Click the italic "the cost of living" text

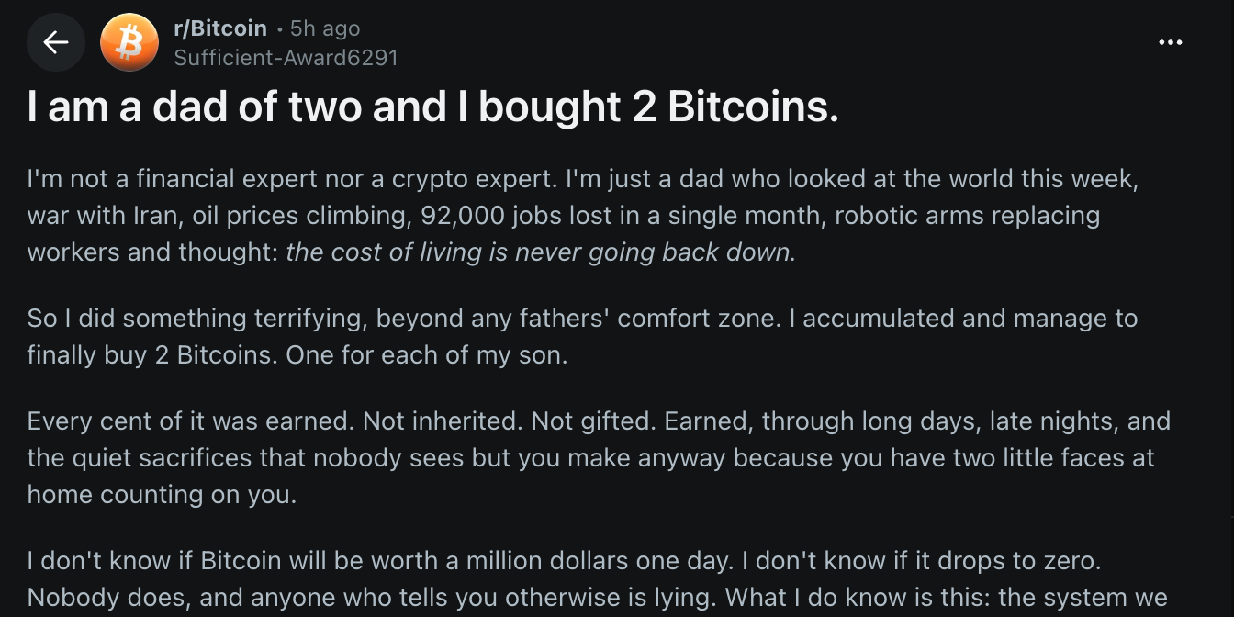tap(386, 252)
